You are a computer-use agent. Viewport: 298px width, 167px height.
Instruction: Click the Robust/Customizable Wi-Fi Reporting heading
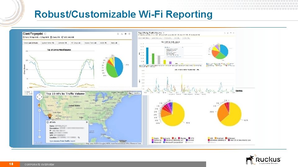click(124, 14)
